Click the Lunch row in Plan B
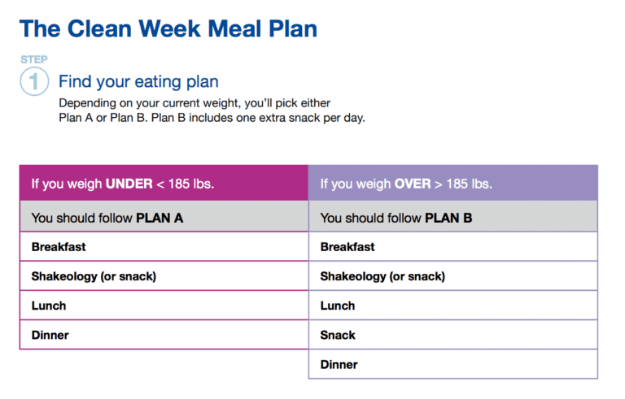This screenshot has width=625, height=399. click(453, 306)
